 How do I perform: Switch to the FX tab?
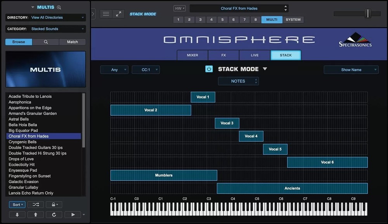click(223, 55)
